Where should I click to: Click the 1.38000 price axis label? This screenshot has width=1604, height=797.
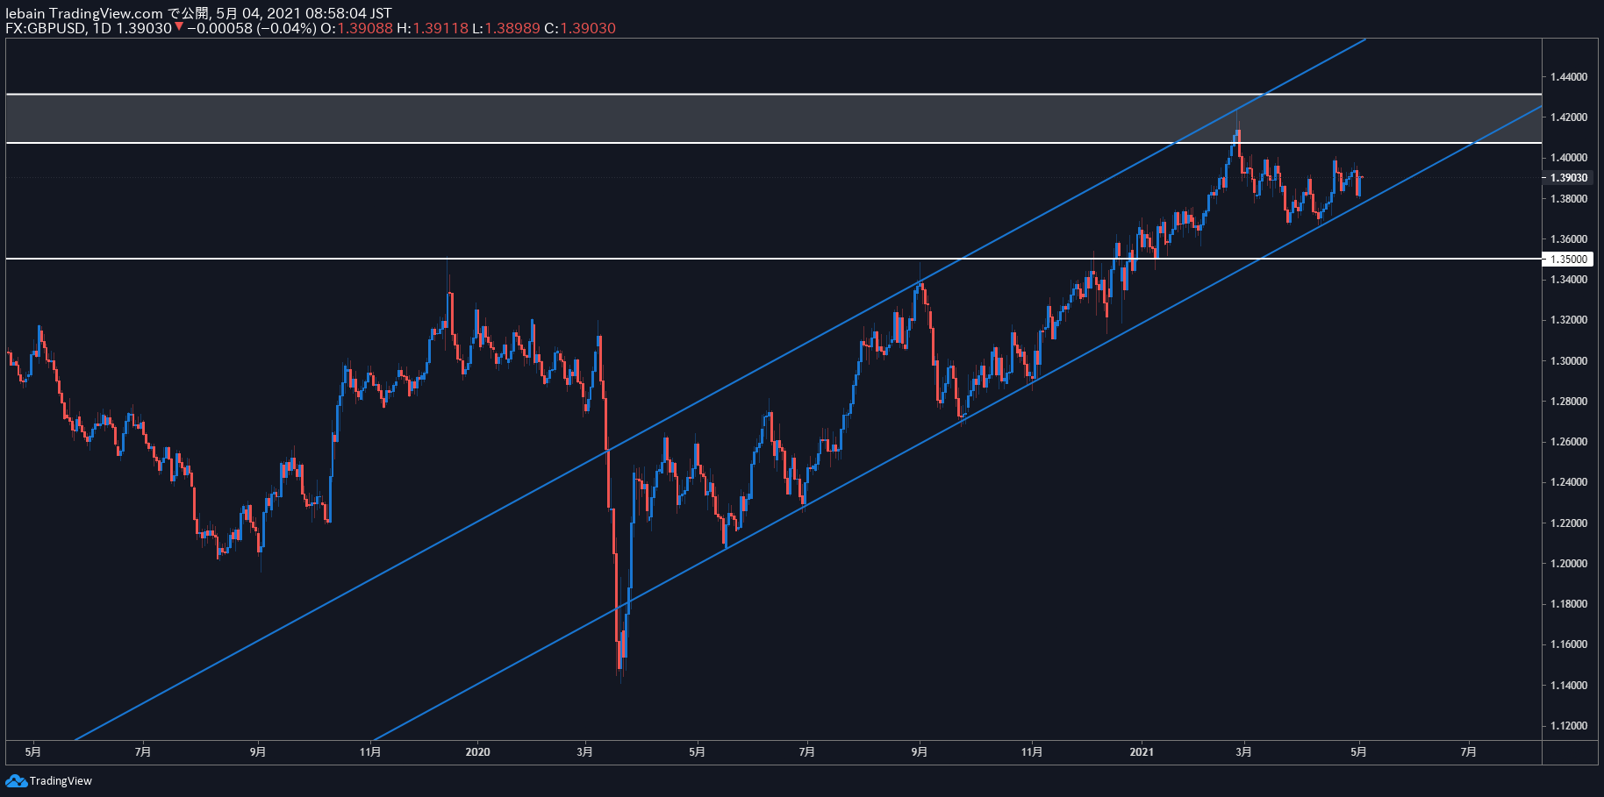pyautogui.click(x=1569, y=199)
